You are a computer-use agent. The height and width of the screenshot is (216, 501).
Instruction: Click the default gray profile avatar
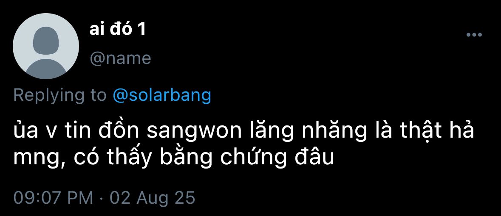pyautogui.click(x=46, y=46)
